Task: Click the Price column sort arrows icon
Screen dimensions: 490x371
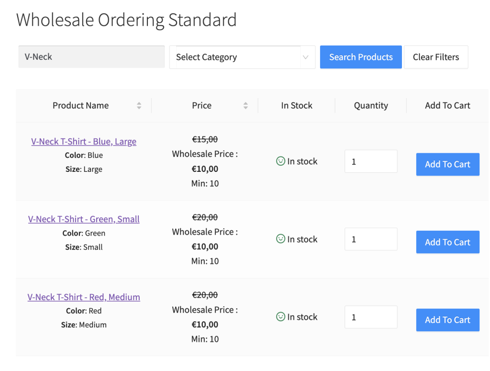Action: [x=245, y=106]
